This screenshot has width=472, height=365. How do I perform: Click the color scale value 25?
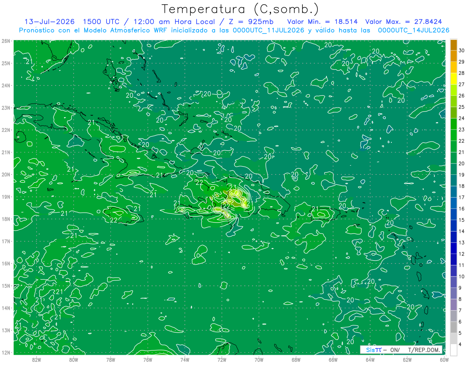[462, 107]
